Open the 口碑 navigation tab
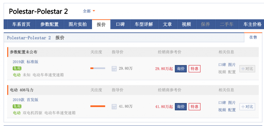 (x=120, y=24)
